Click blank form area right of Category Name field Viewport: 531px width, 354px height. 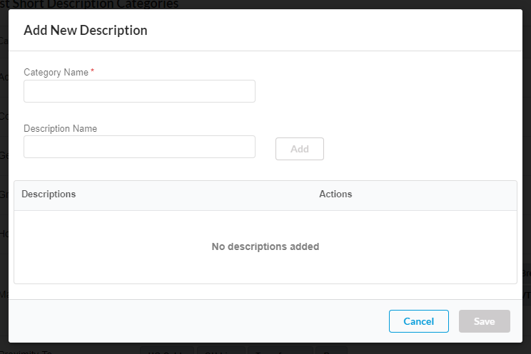coord(385,91)
